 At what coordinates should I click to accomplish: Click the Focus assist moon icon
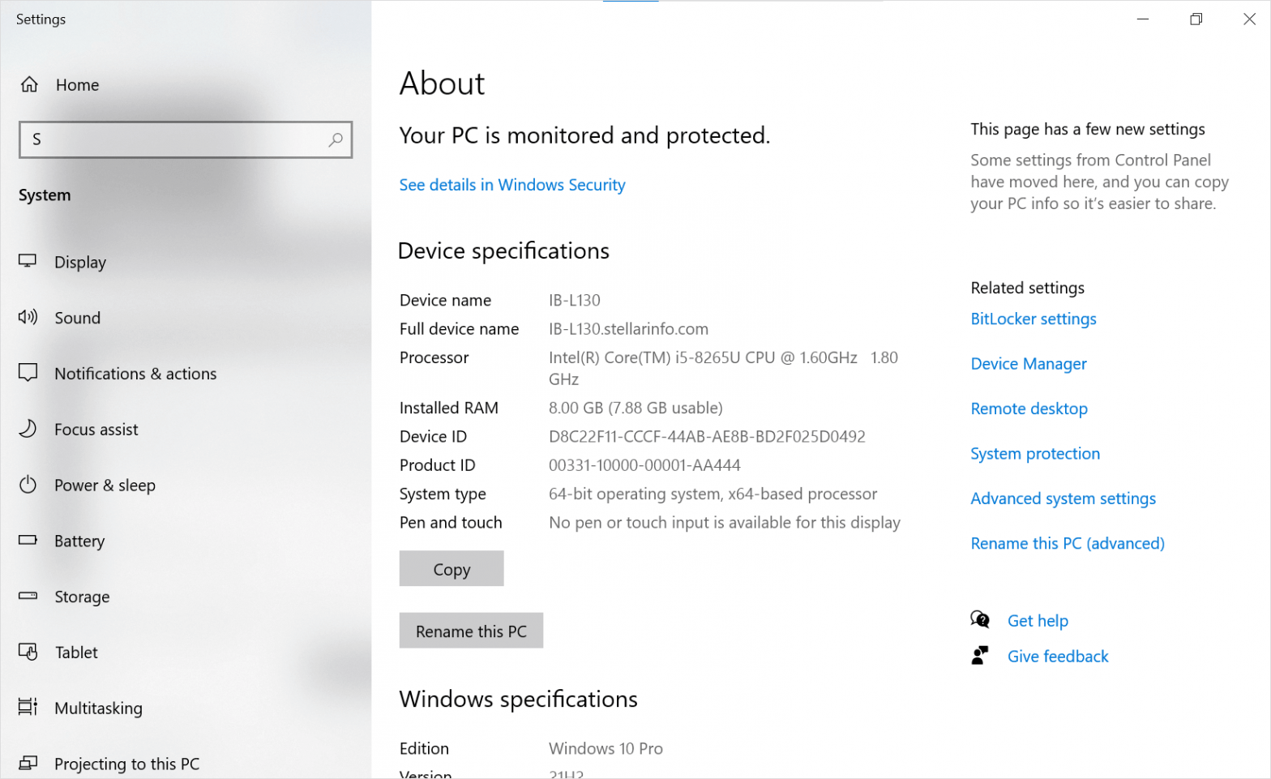pyautogui.click(x=28, y=429)
